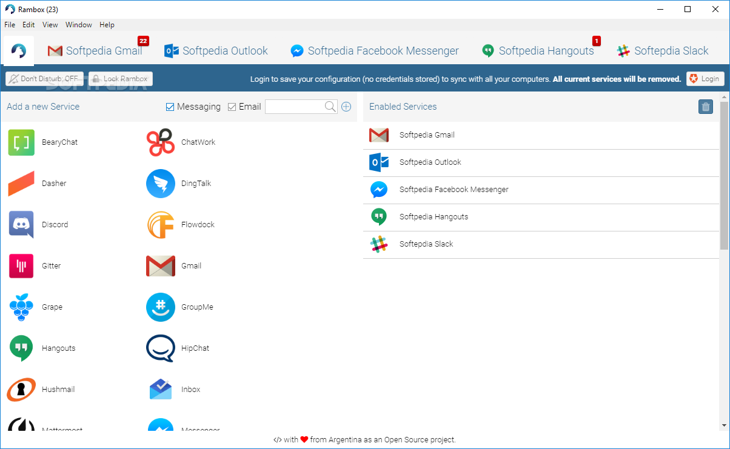Click the vertical scrollbar down arrow
This screenshot has width=730, height=449.
click(724, 425)
